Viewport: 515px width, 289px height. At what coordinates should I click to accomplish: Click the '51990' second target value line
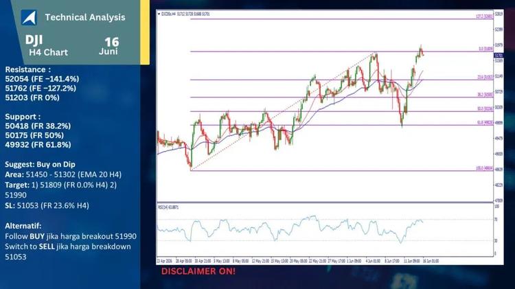16,195
